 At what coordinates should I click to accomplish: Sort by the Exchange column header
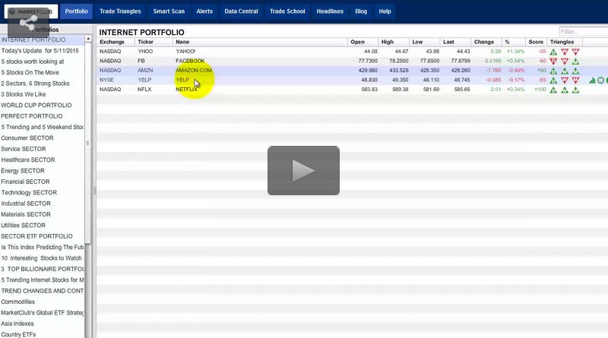pyautogui.click(x=112, y=42)
